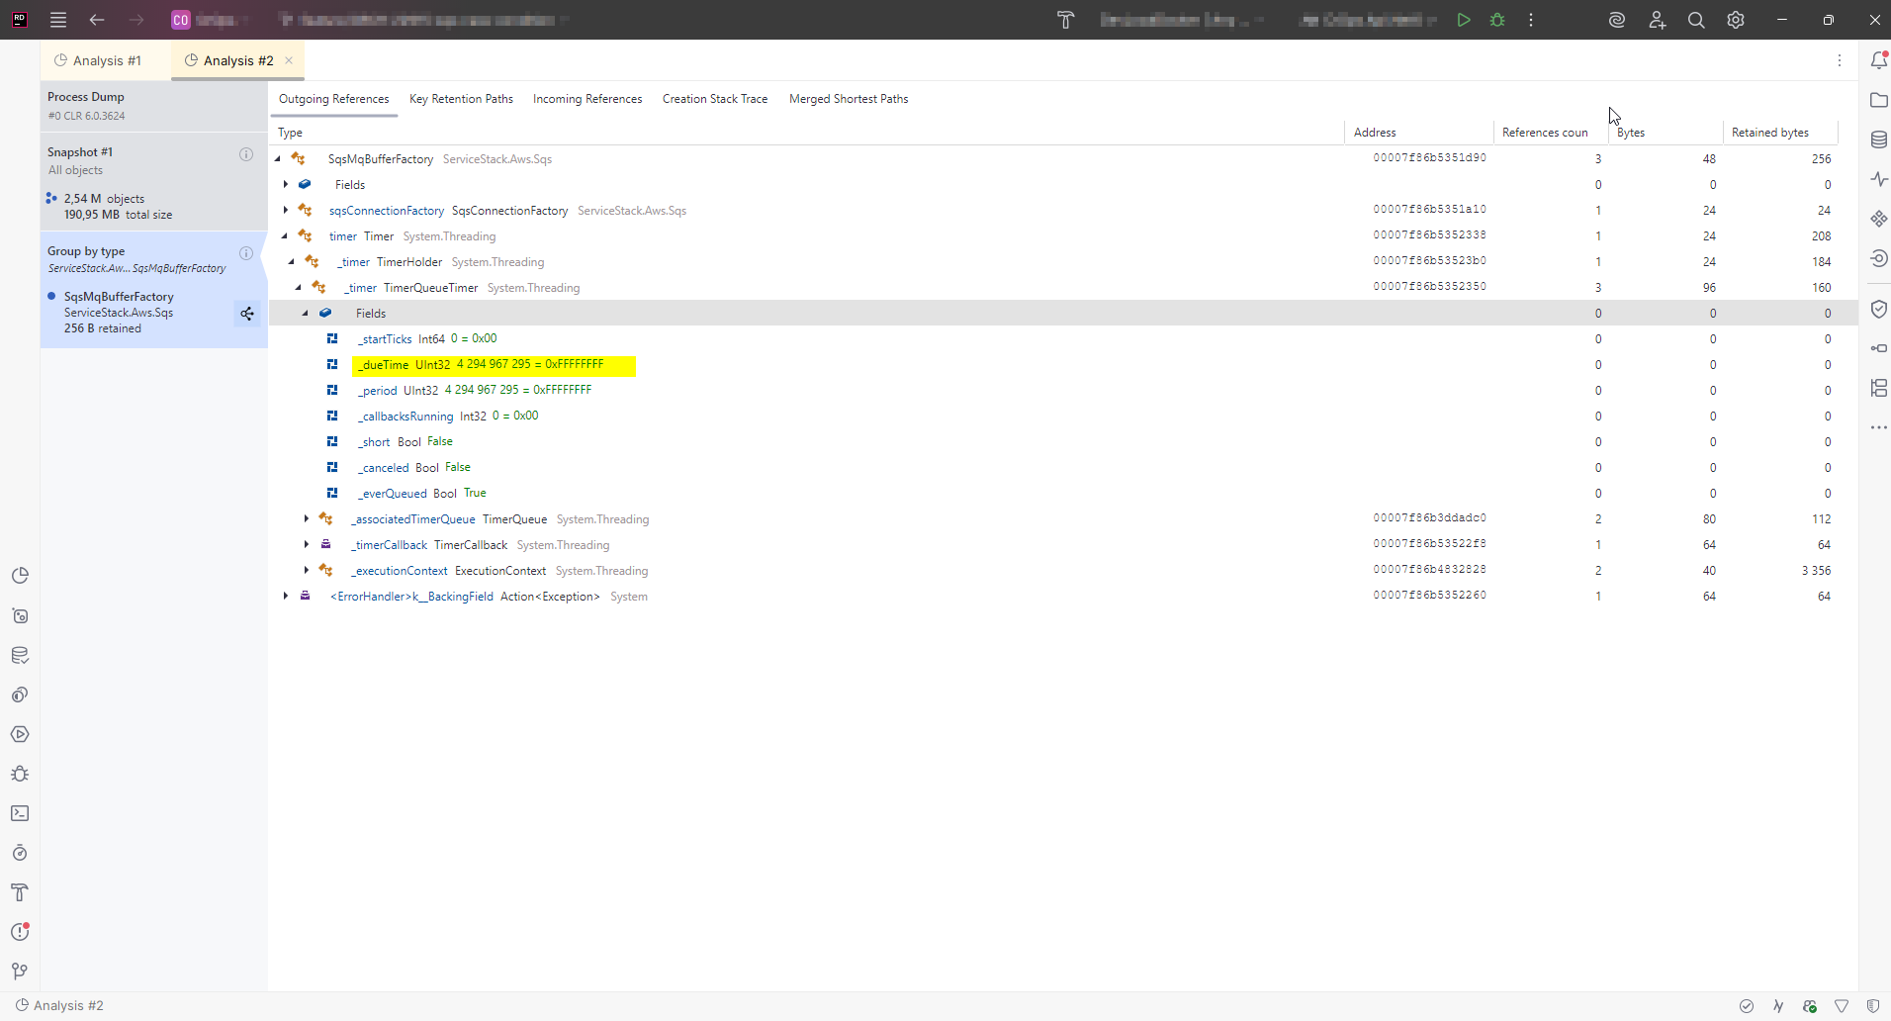Open the Terminal tool window icon
Viewport: 1891px width, 1021px height.
point(20,813)
